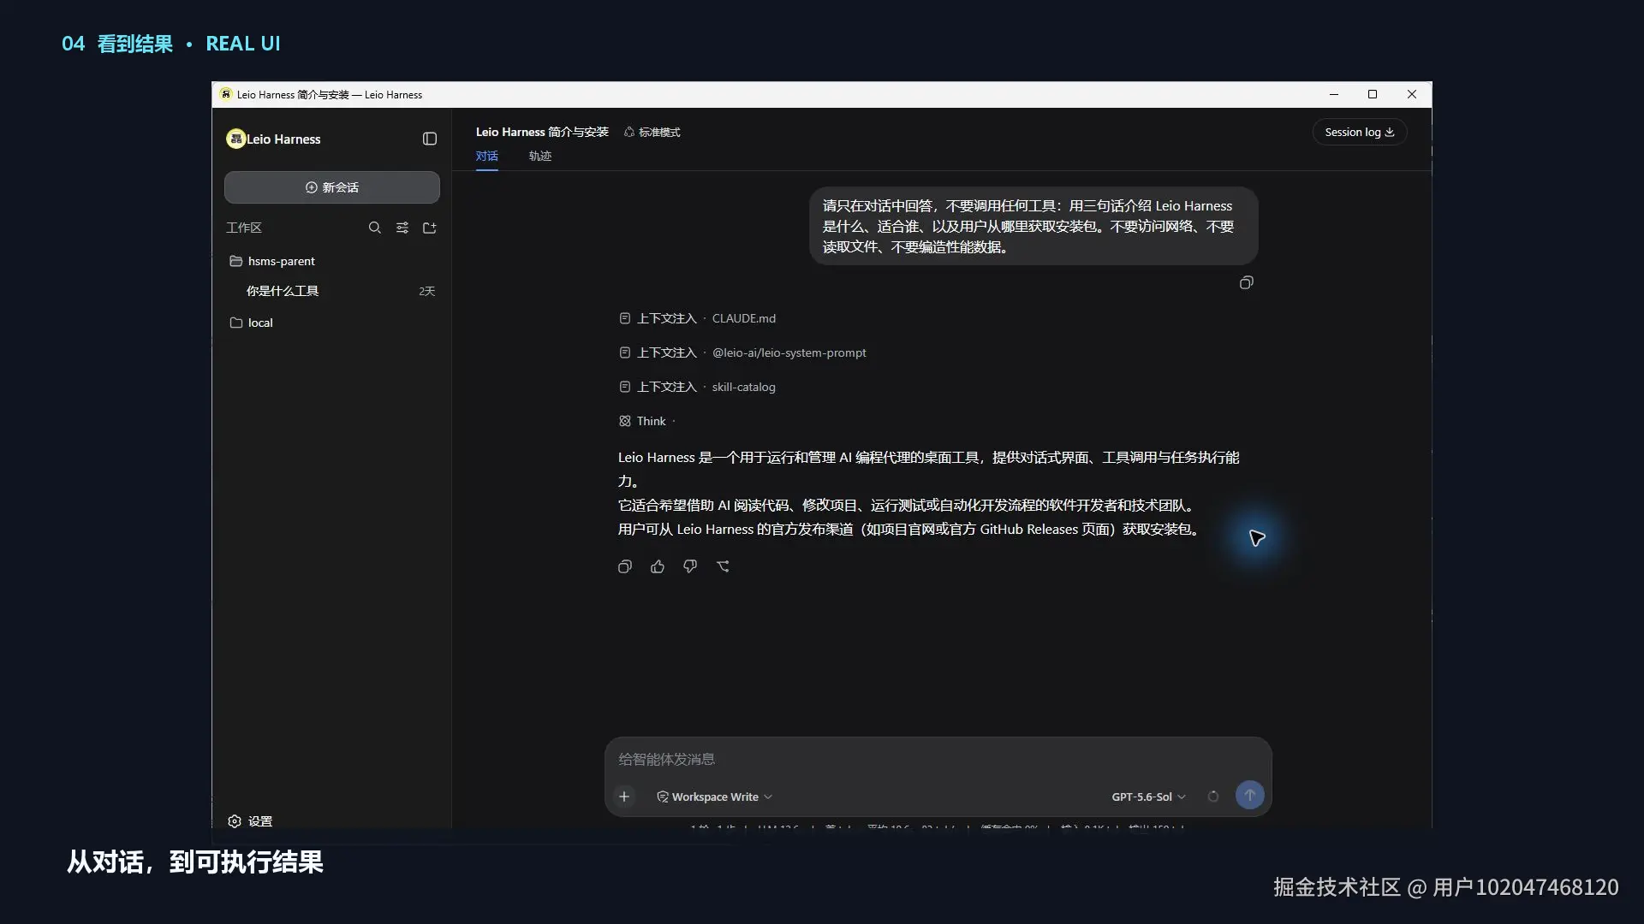Open workspace filter options sliders icon
Image resolution: width=1644 pixels, height=924 pixels.
tap(402, 228)
